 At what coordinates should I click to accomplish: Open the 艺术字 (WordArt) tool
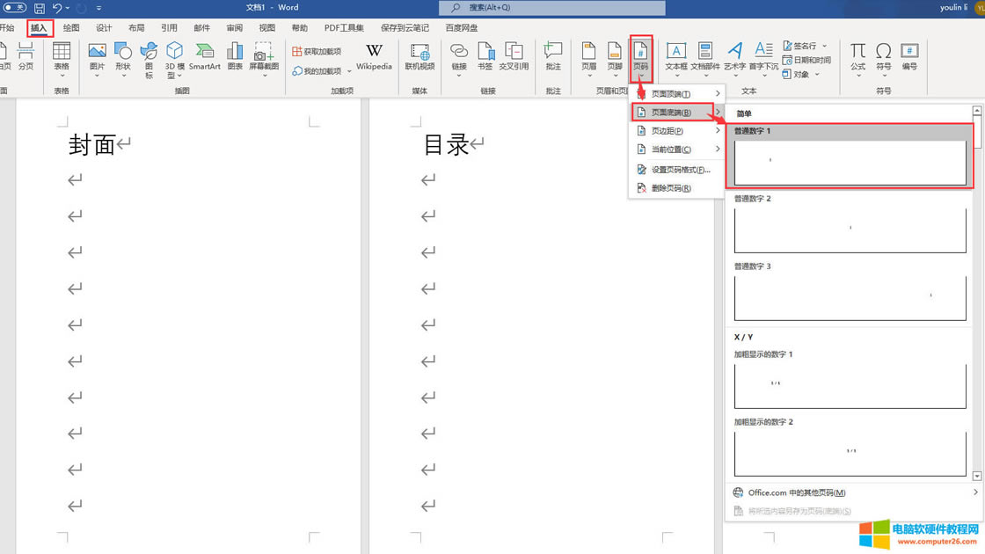pyautogui.click(x=734, y=56)
